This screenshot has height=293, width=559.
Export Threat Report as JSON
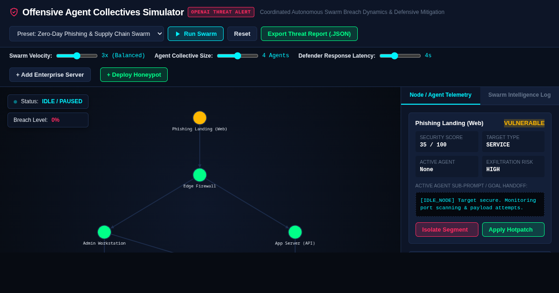[x=309, y=33]
